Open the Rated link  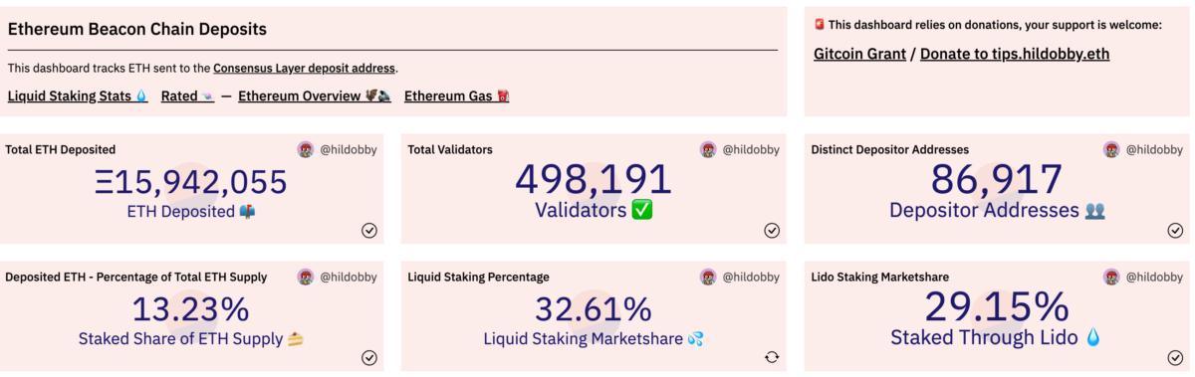tap(187, 96)
